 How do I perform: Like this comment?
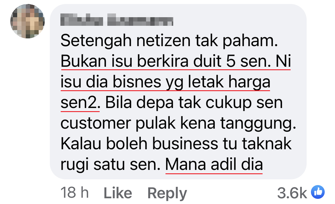118,193
